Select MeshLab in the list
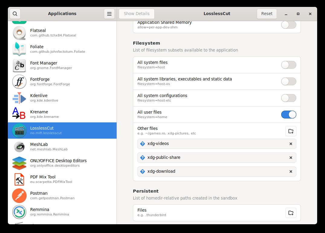The height and width of the screenshot is (233, 325). (x=62, y=147)
